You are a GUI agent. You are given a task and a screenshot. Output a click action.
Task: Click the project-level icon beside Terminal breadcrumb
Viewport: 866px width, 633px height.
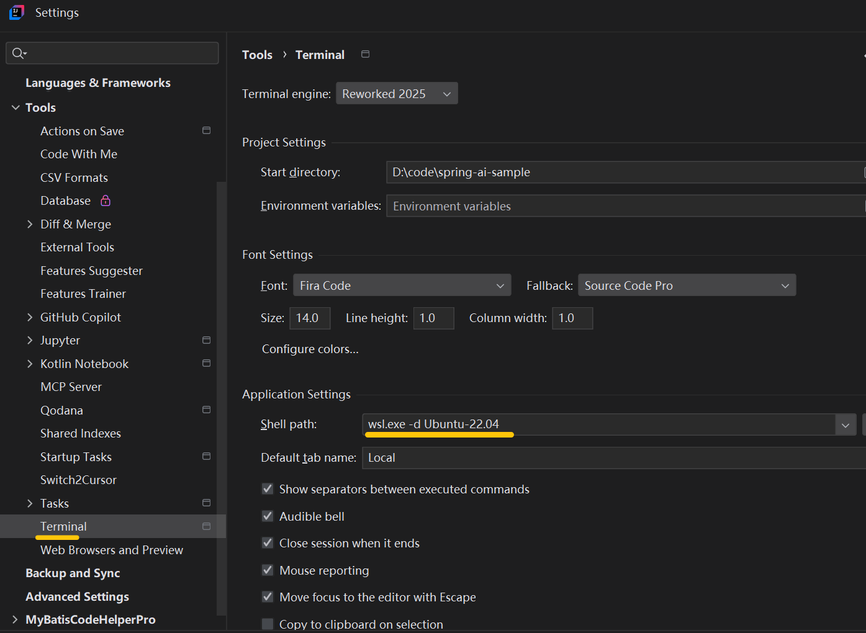tap(366, 54)
